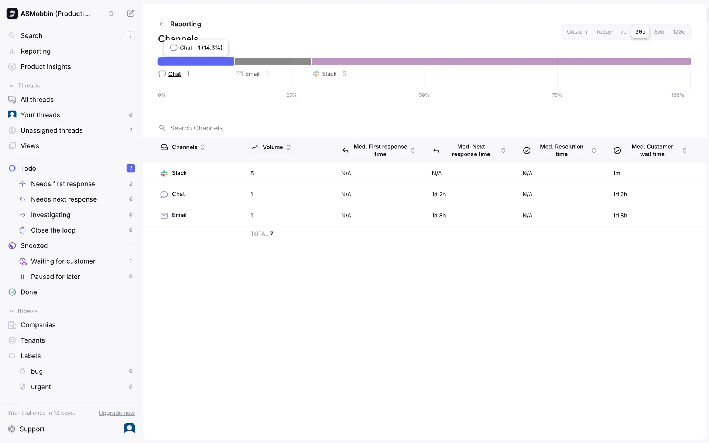Image resolution: width=709 pixels, height=443 pixels.
Task: Go to All threads
Action: [x=37, y=99]
